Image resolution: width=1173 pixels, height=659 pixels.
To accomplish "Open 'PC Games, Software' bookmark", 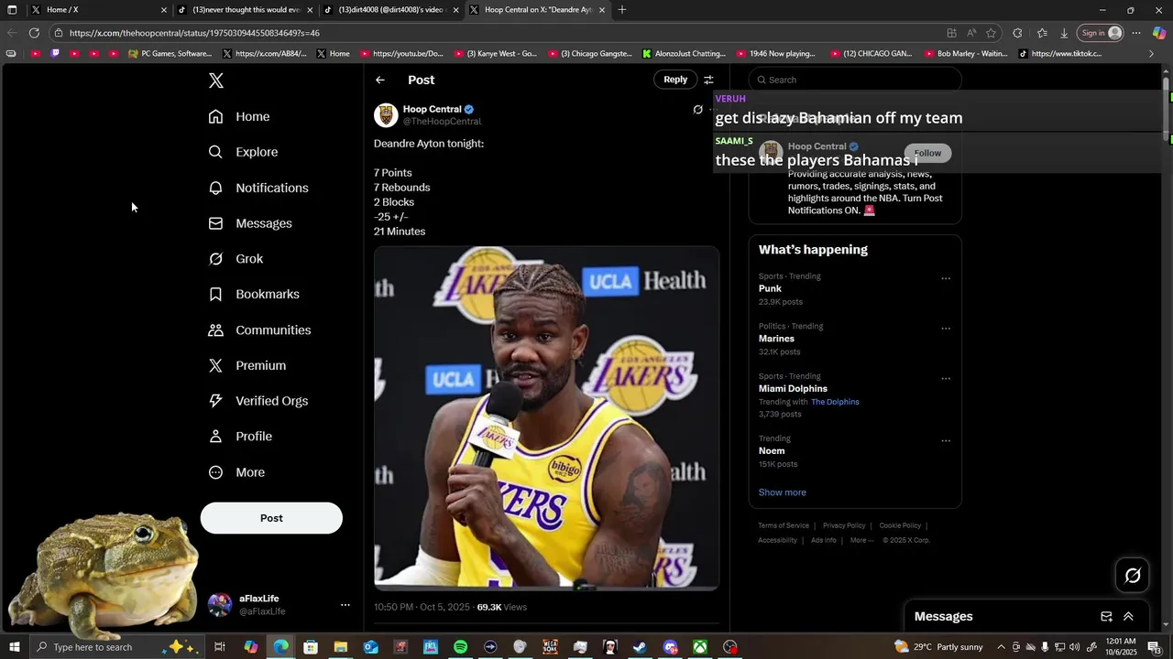I will click(170, 54).
